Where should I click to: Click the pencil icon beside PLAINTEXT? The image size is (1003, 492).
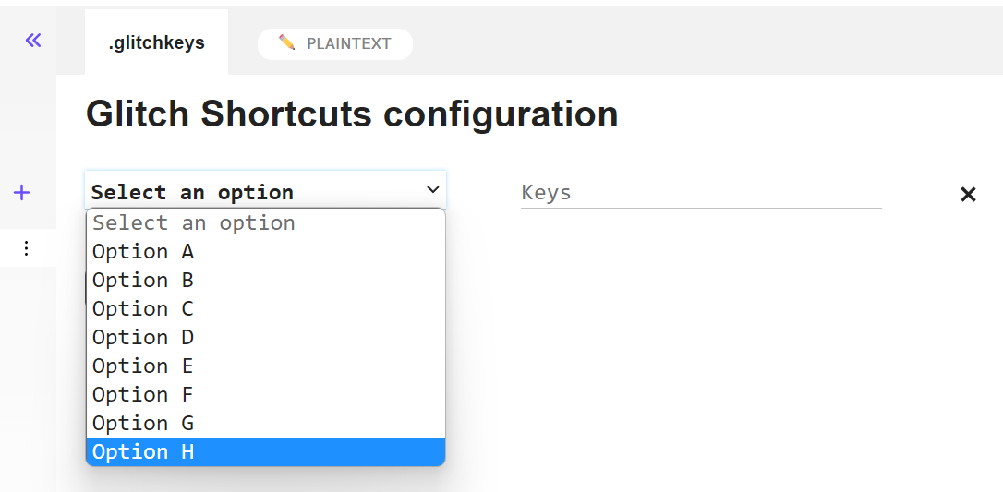coord(287,42)
